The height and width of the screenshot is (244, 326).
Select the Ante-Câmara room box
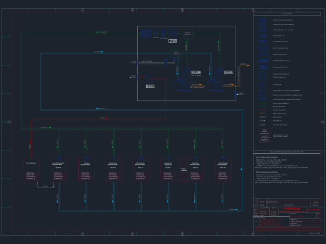point(31,170)
